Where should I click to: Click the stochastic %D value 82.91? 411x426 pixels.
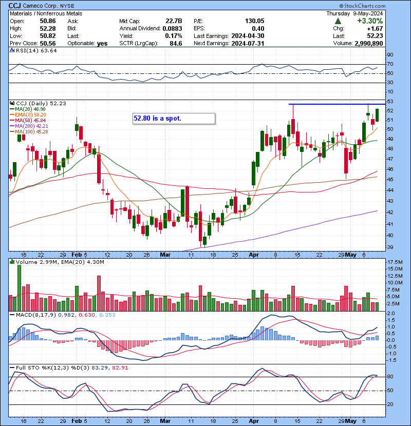[x=120, y=367]
